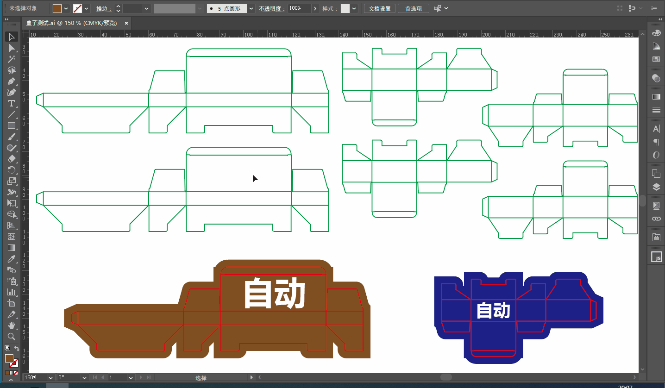Pick the Type tool
This screenshot has height=388, width=665.
[12, 103]
